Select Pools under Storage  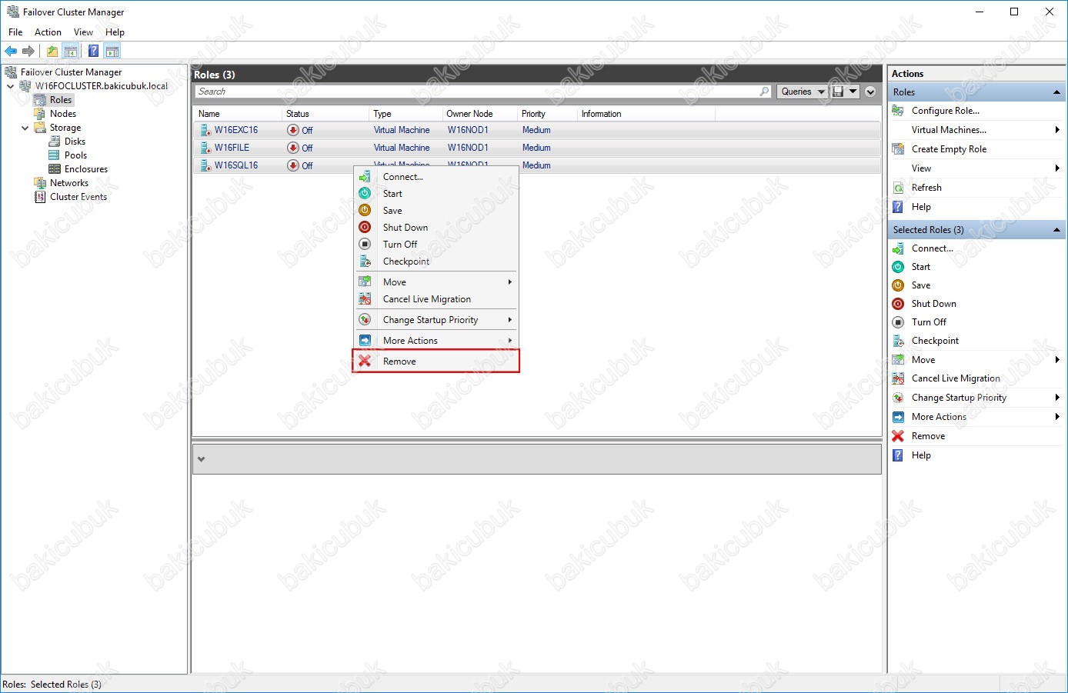click(75, 155)
